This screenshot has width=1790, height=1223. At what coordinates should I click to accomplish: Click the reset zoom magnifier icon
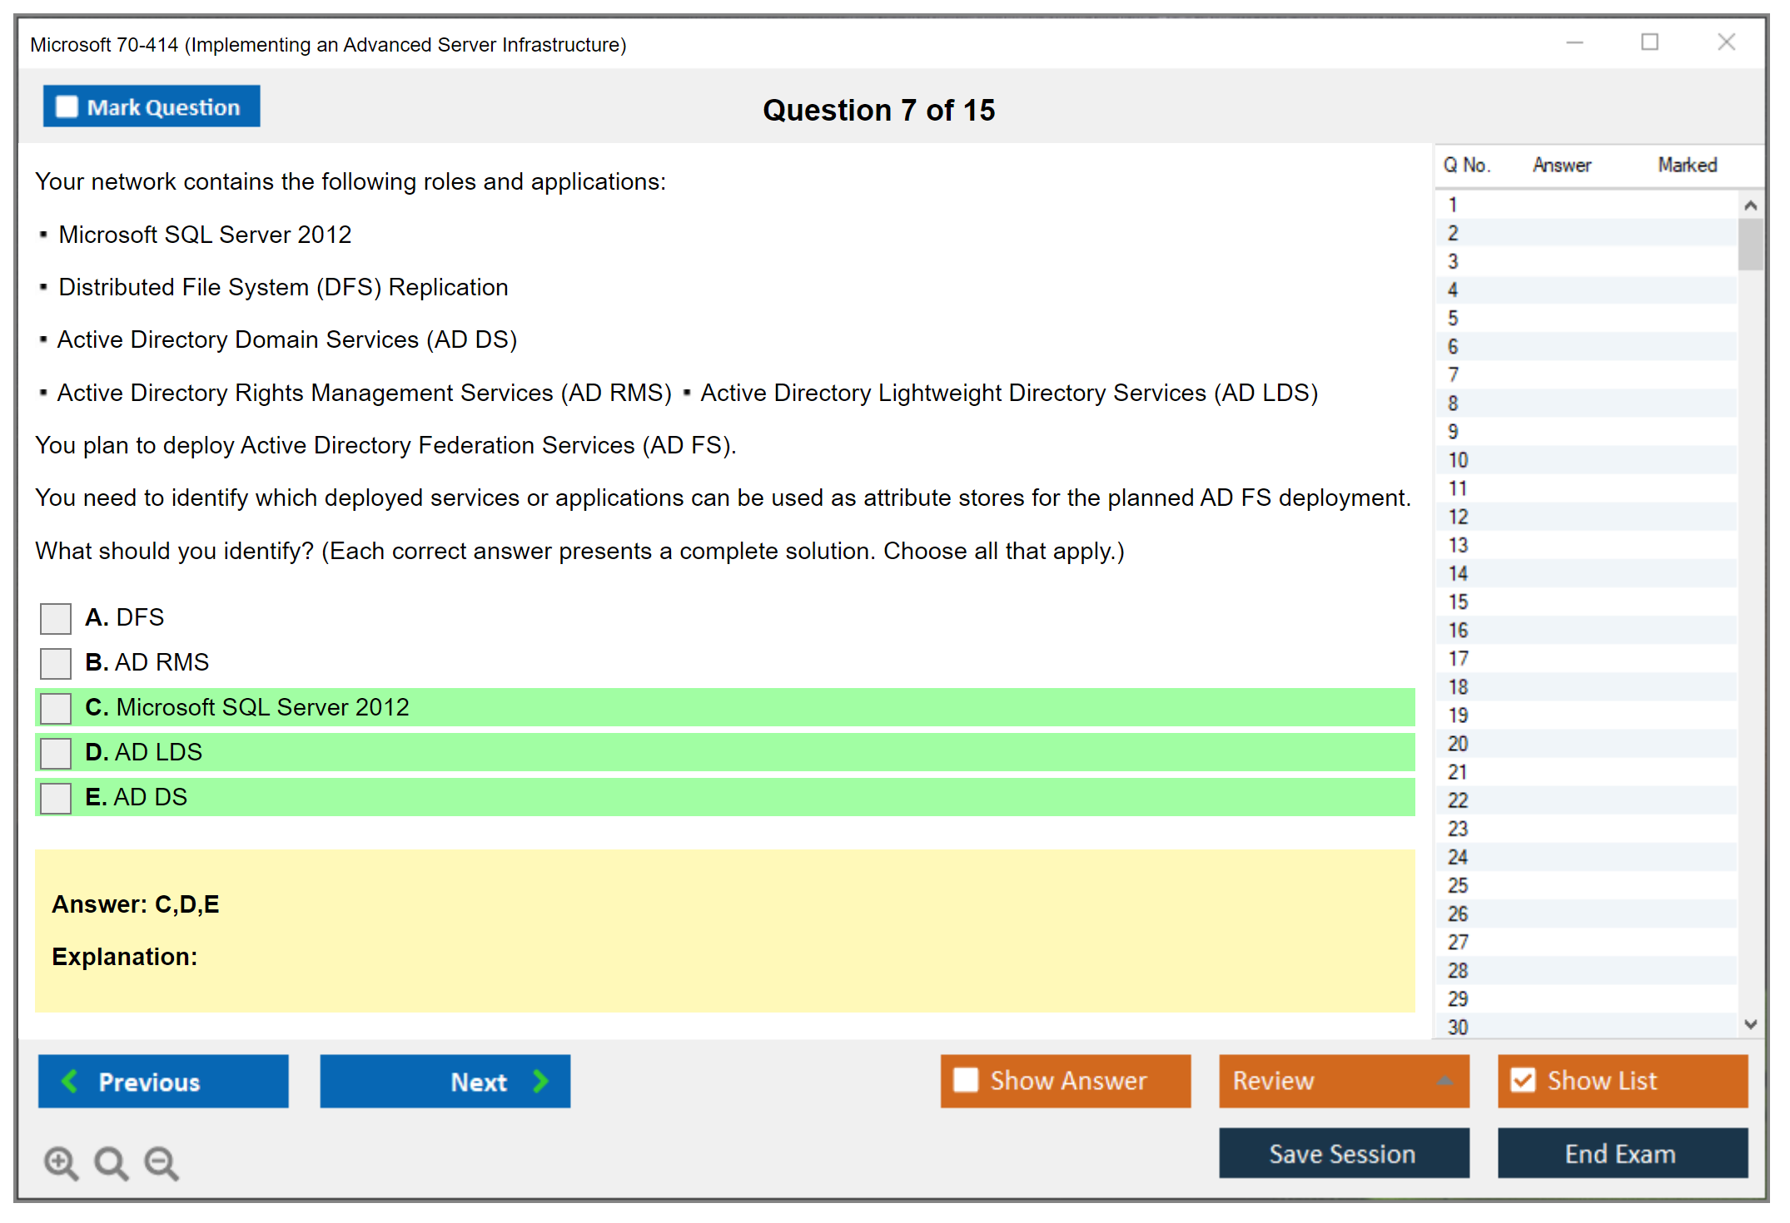pyautogui.click(x=111, y=1162)
